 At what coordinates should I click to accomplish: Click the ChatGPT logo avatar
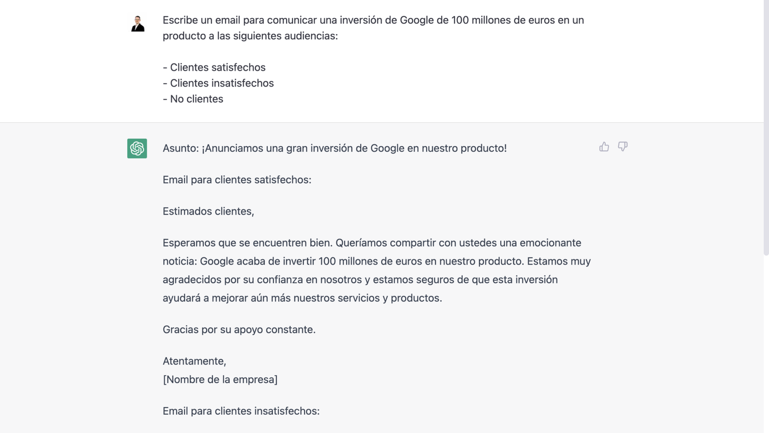click(x=137, y=148)
